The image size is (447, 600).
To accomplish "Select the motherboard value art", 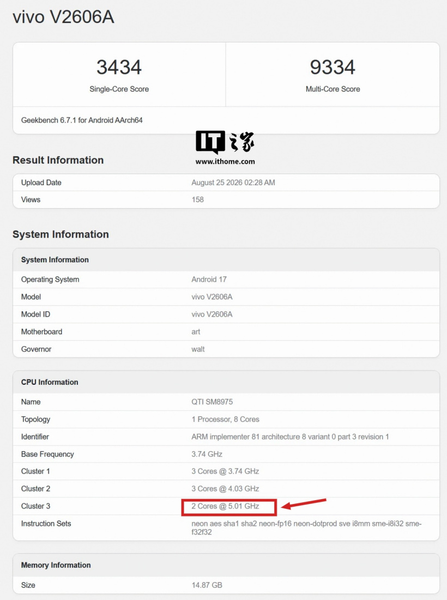I will [196, 332].
